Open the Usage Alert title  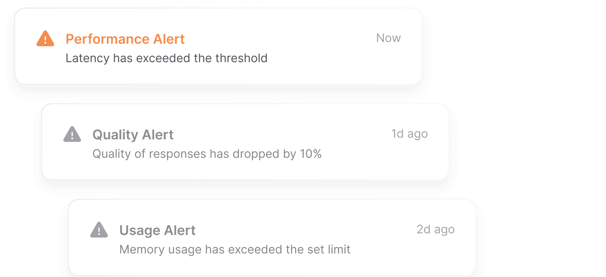click(x=157, y=230)
